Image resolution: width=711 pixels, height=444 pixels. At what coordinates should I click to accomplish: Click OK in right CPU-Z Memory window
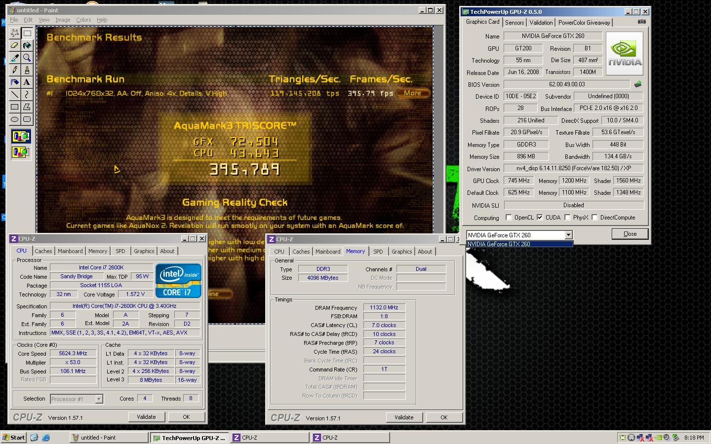[x=444, y=417]
